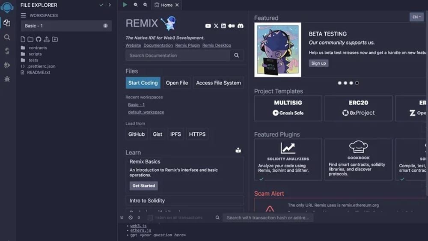428x241 pixels.
Task: Load from GitHub button
Action: [x=137, y=134]
